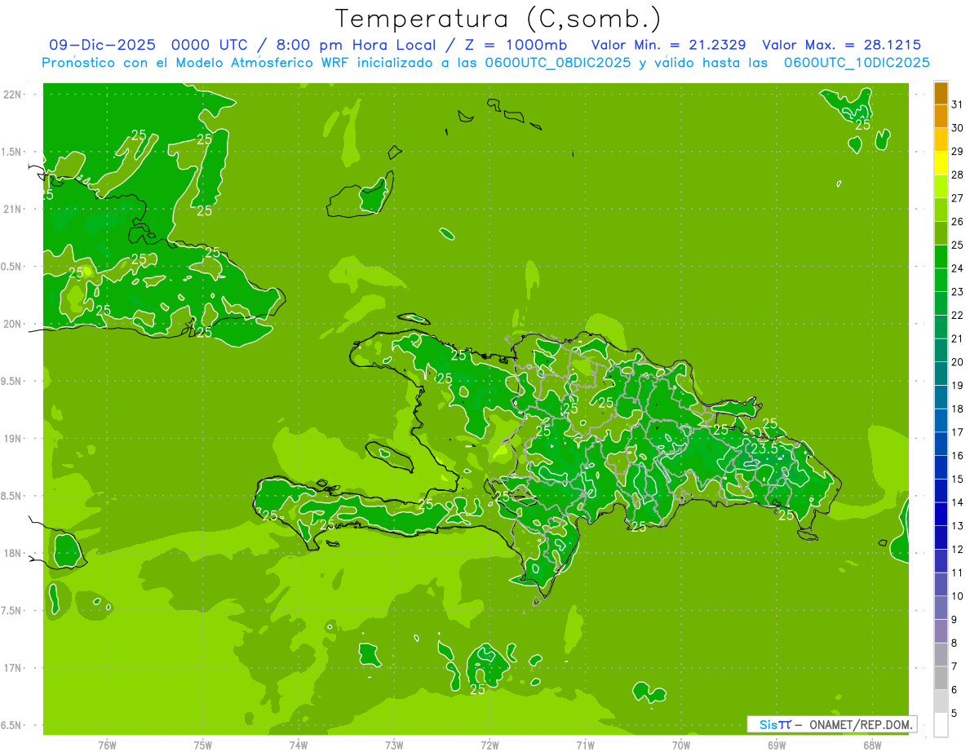
Task: Click the legend value 20
Action: tap(957, 362)
